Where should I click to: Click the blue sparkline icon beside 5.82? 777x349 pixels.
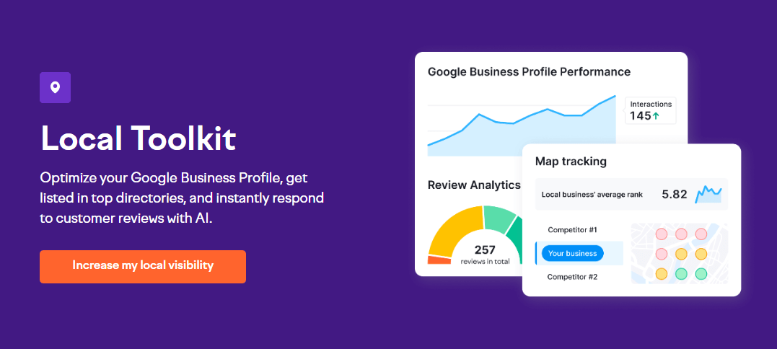click(x=708, y=194)
